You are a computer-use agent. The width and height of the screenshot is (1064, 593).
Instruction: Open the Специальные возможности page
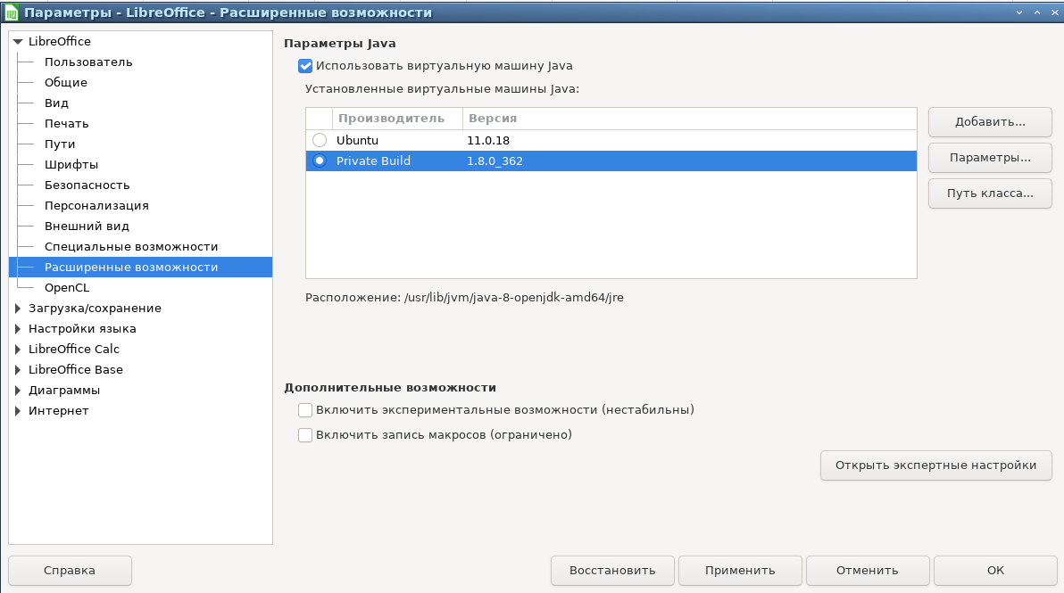click(131, 247)
